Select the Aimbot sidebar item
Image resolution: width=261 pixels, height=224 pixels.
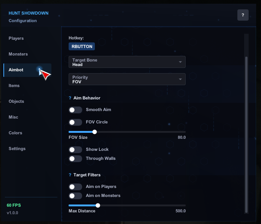pos(27,70)
